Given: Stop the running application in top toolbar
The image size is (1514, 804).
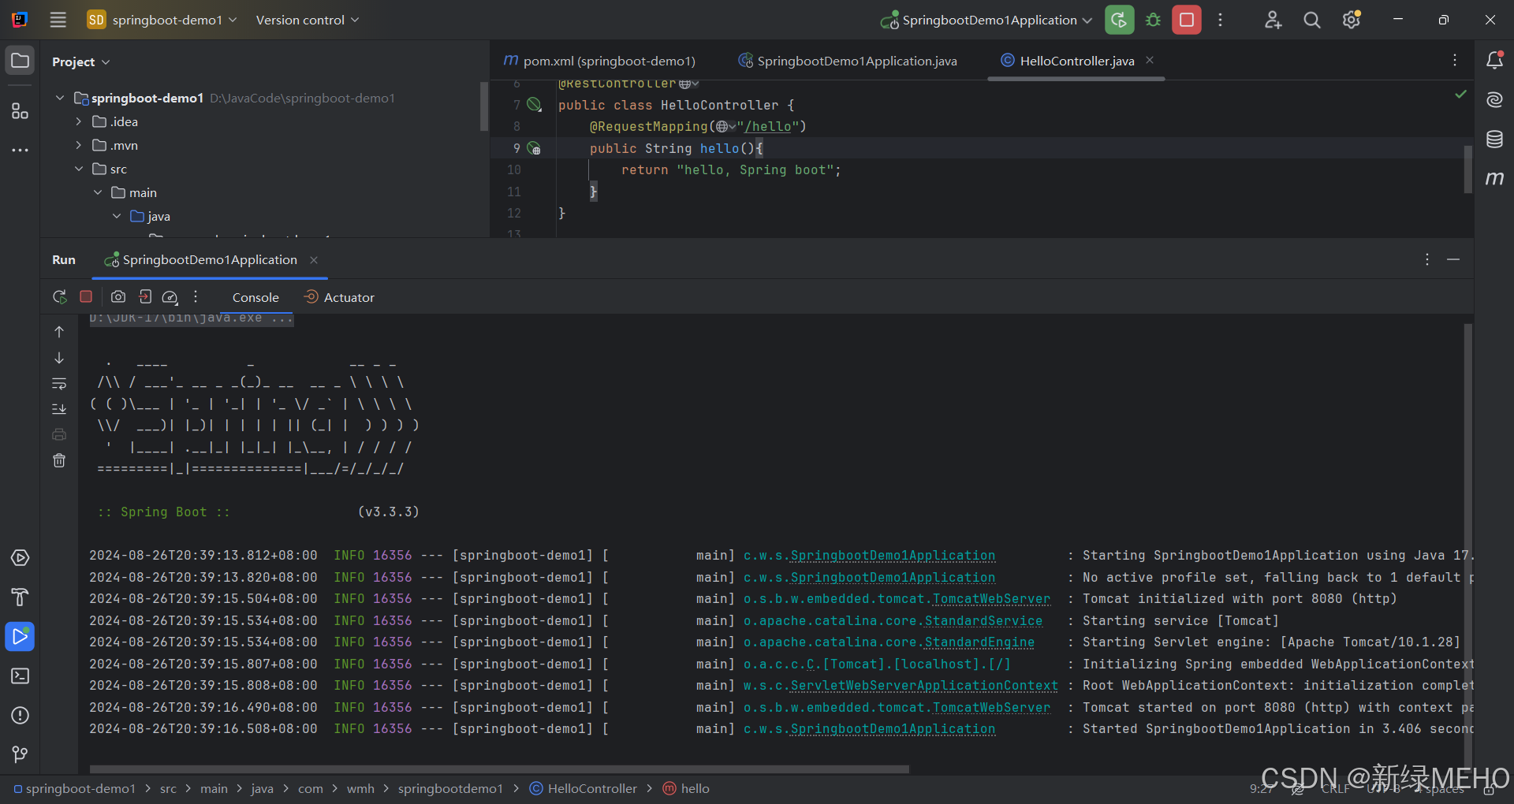Looking at the screenshot, I should click(x=1187, y=20).
